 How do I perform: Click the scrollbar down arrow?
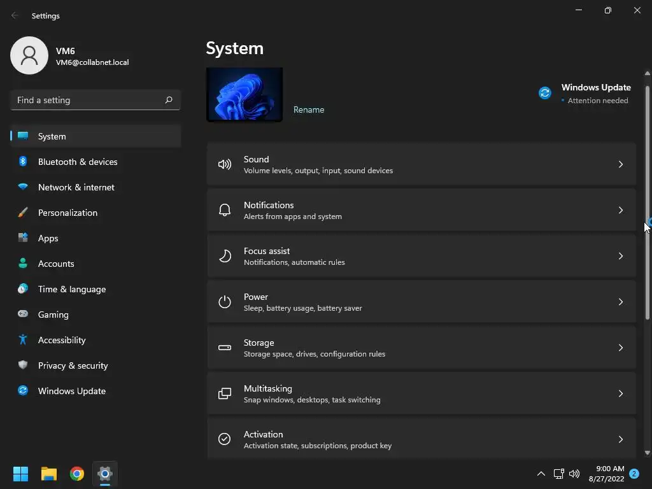(x=647, y=453)
